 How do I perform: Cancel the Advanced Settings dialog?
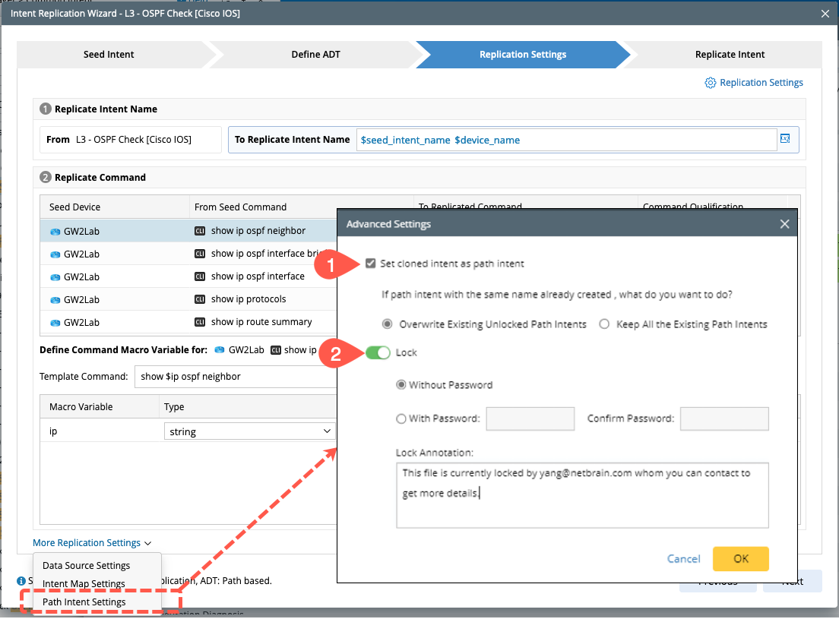[683, 558]
